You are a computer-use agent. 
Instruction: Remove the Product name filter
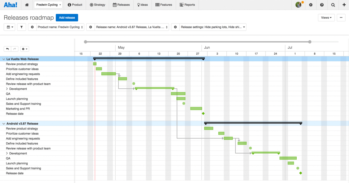point(32,27)
